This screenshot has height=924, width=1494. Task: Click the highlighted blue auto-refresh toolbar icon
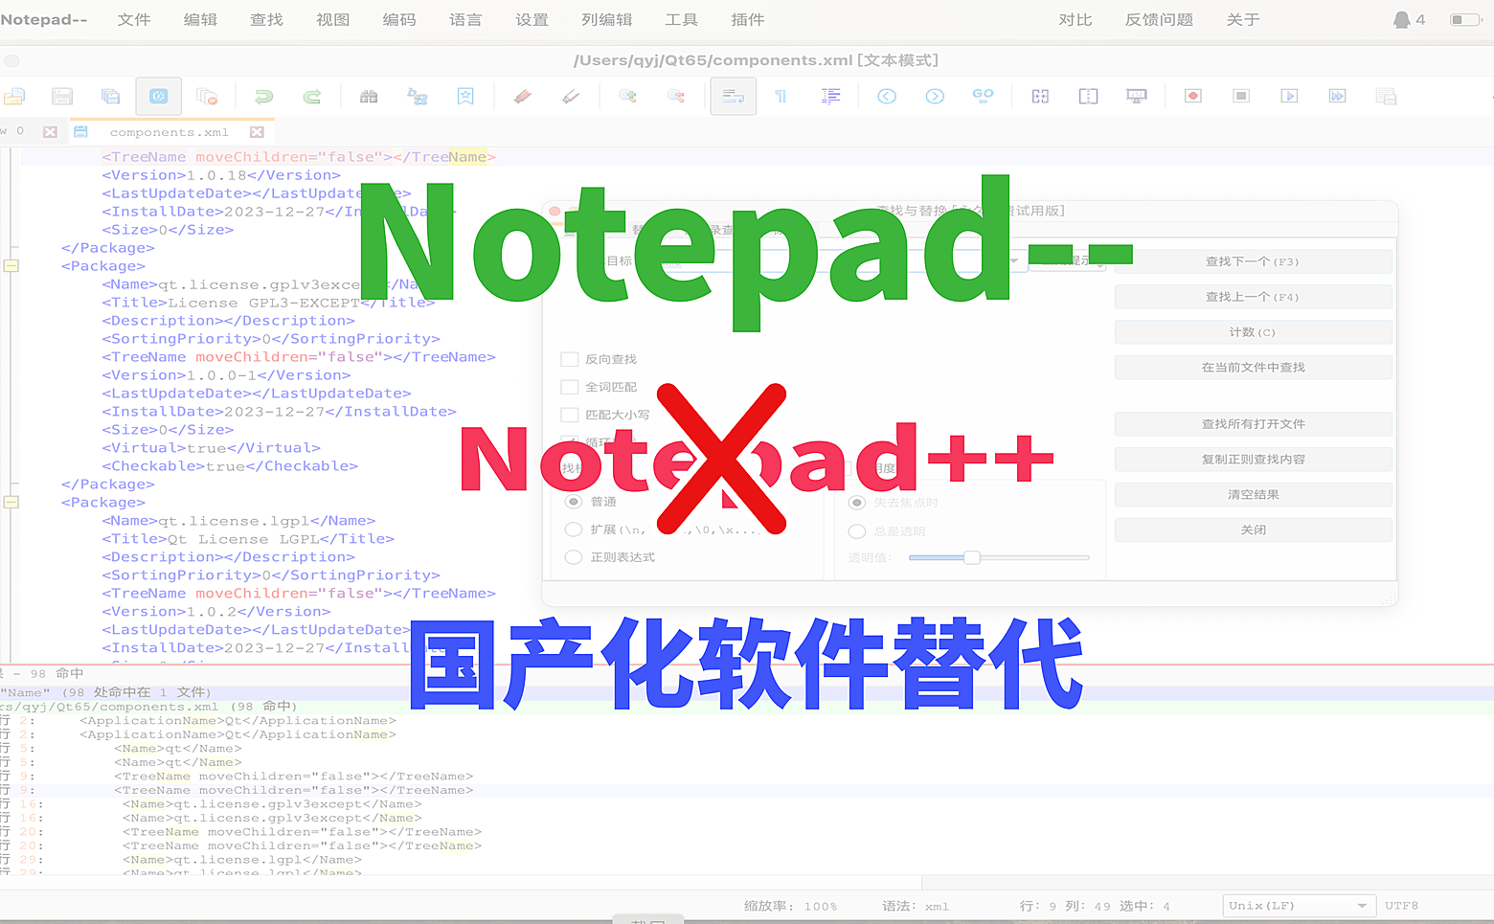coord(158,96)
